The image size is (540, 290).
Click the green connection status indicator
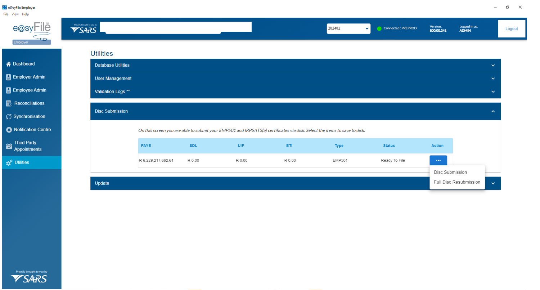[379, 28]
